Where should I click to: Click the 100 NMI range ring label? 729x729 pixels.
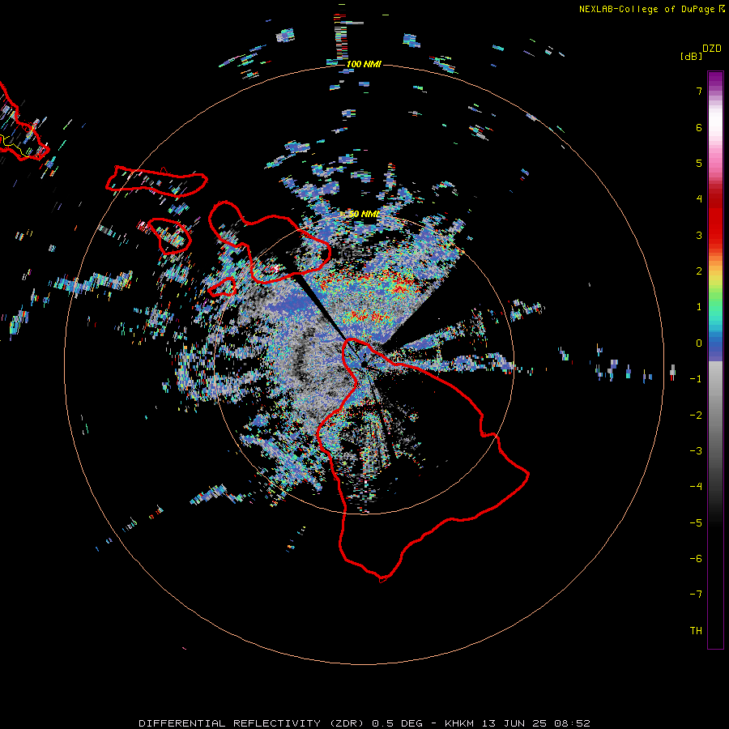(x=364, y=64)
